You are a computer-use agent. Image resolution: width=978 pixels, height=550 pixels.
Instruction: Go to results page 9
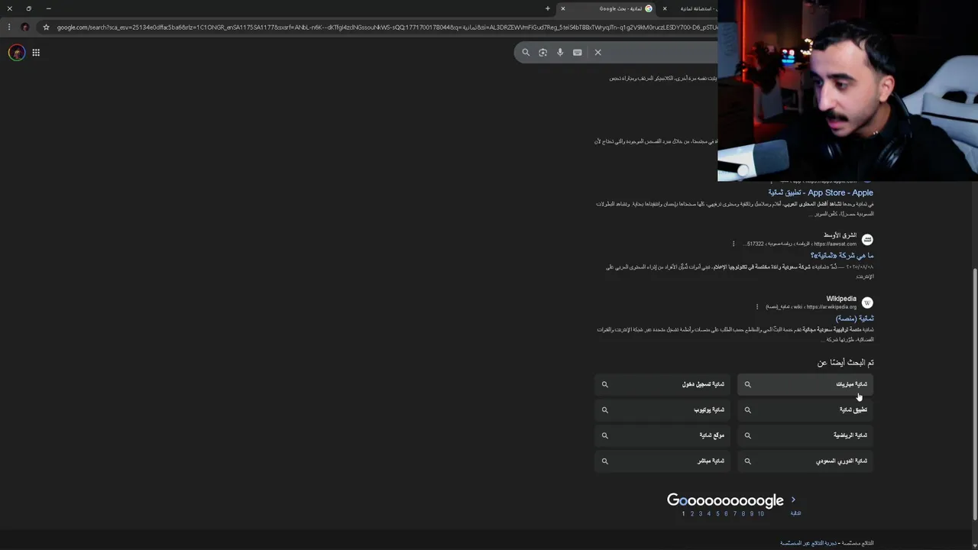coord(752,513)
